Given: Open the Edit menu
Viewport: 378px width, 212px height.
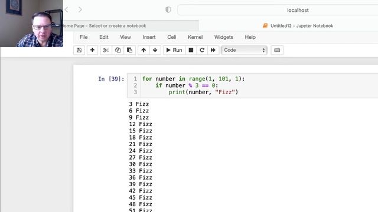Looking at the screenshot, I should (104, 37).
